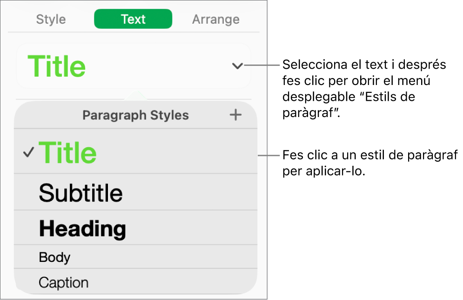Click the green Title style preview
The image size is (463, 300).
pyautogui.click(x=56, y=66)
